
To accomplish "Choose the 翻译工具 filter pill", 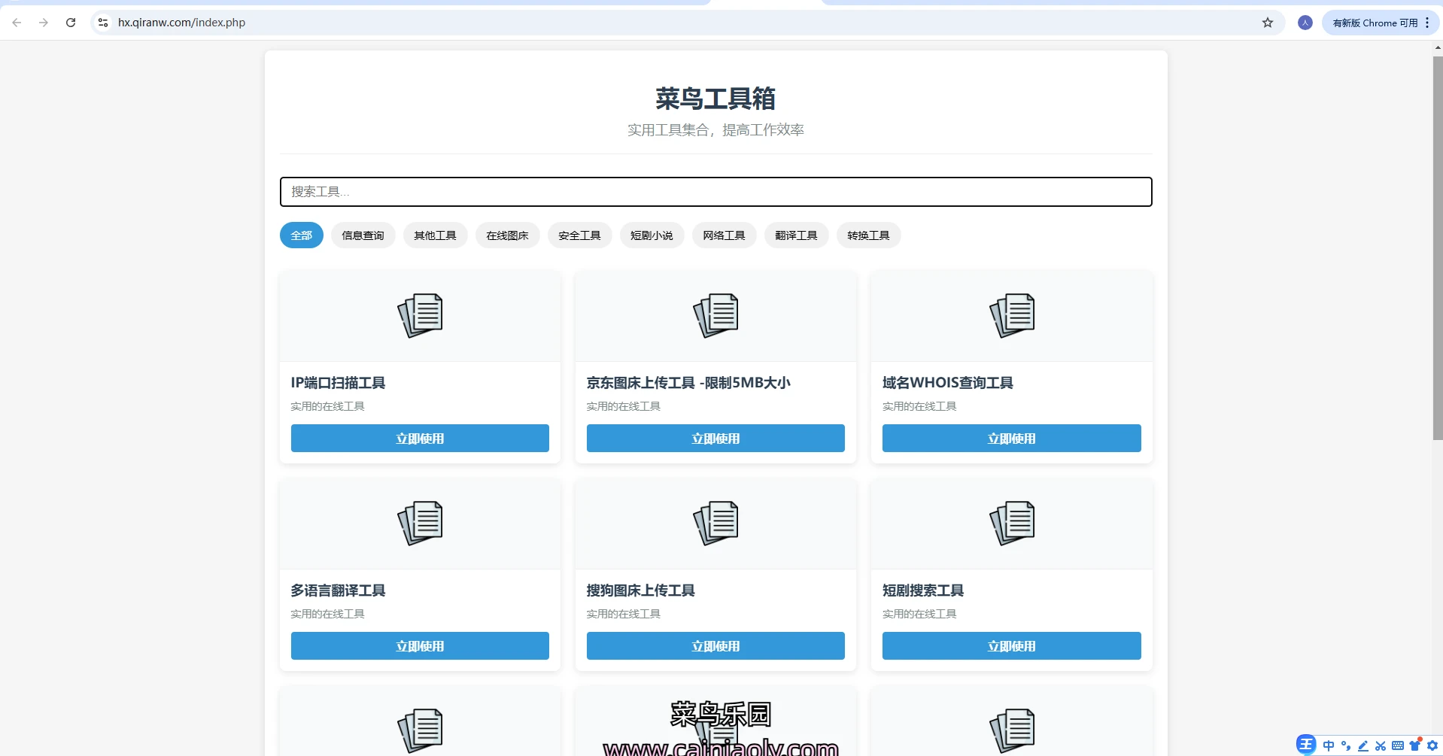I will pyautogui.click(x=796, y=235).
